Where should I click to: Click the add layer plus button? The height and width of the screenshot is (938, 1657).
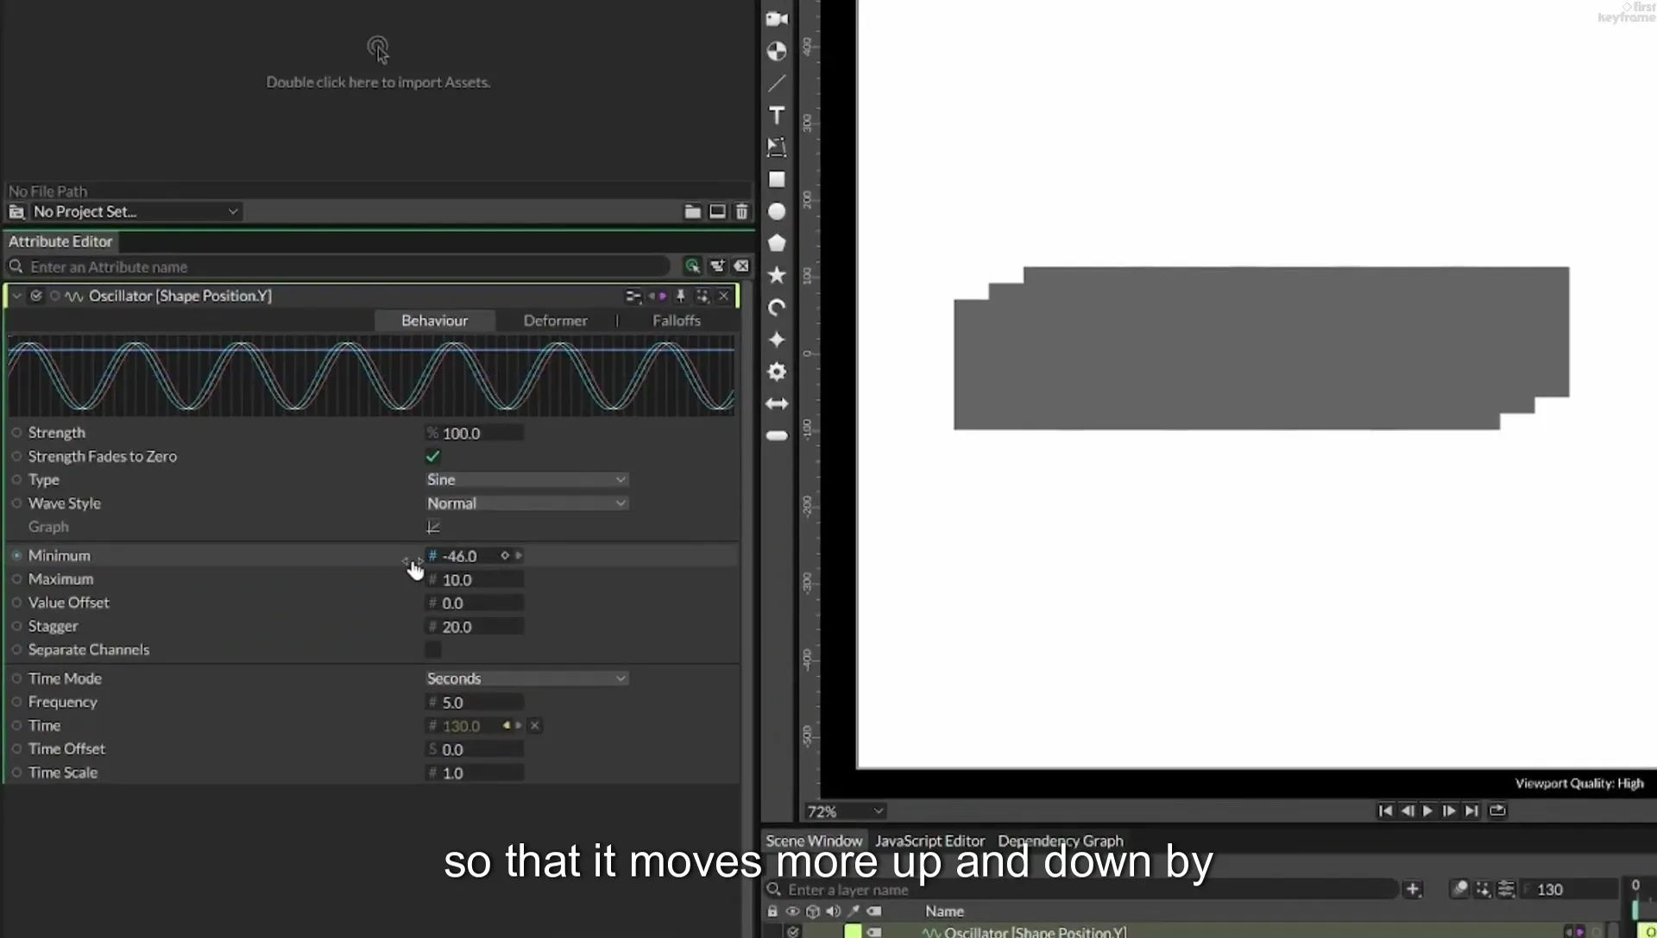point(1413,889)
